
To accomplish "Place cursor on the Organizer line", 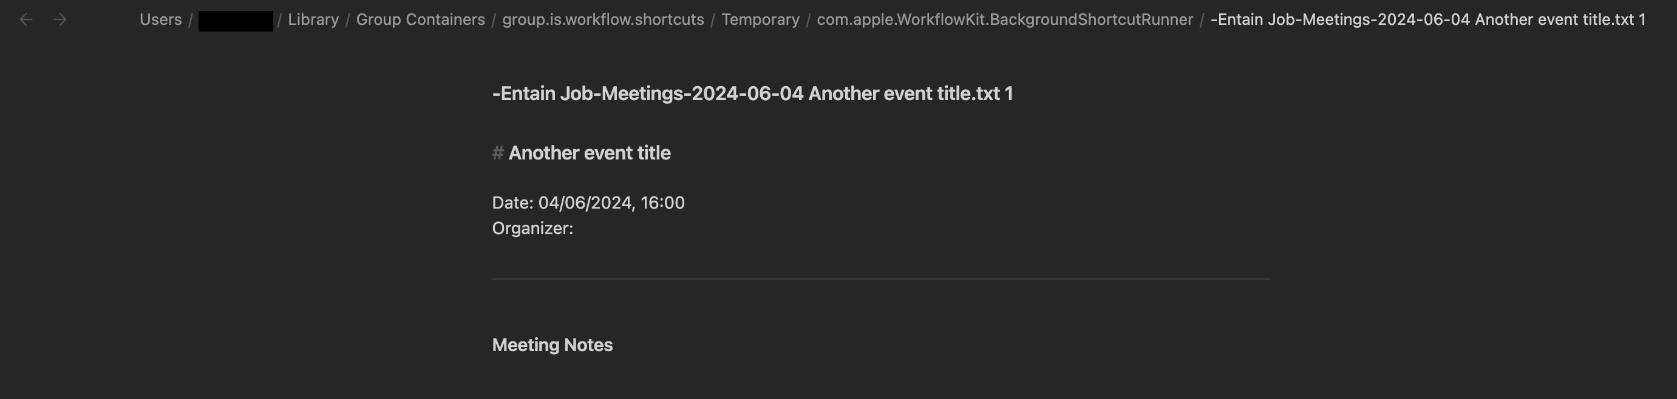I will point(532,229).
